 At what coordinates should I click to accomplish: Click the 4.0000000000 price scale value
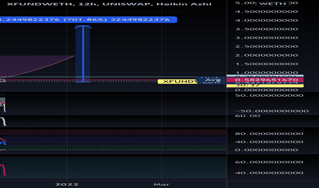[x=267, y=20]
